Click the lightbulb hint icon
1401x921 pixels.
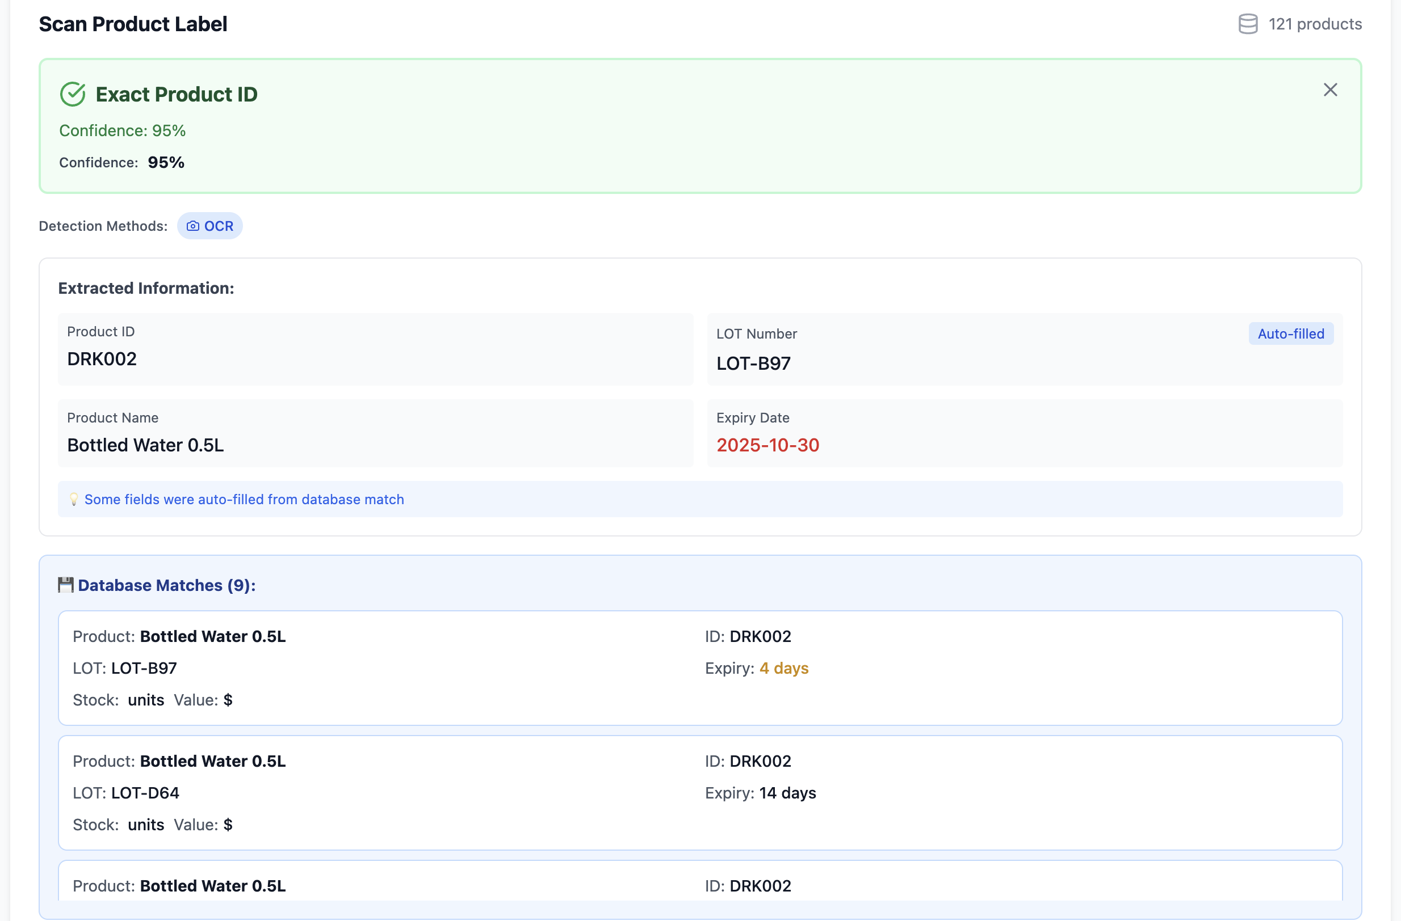(74, 499)
